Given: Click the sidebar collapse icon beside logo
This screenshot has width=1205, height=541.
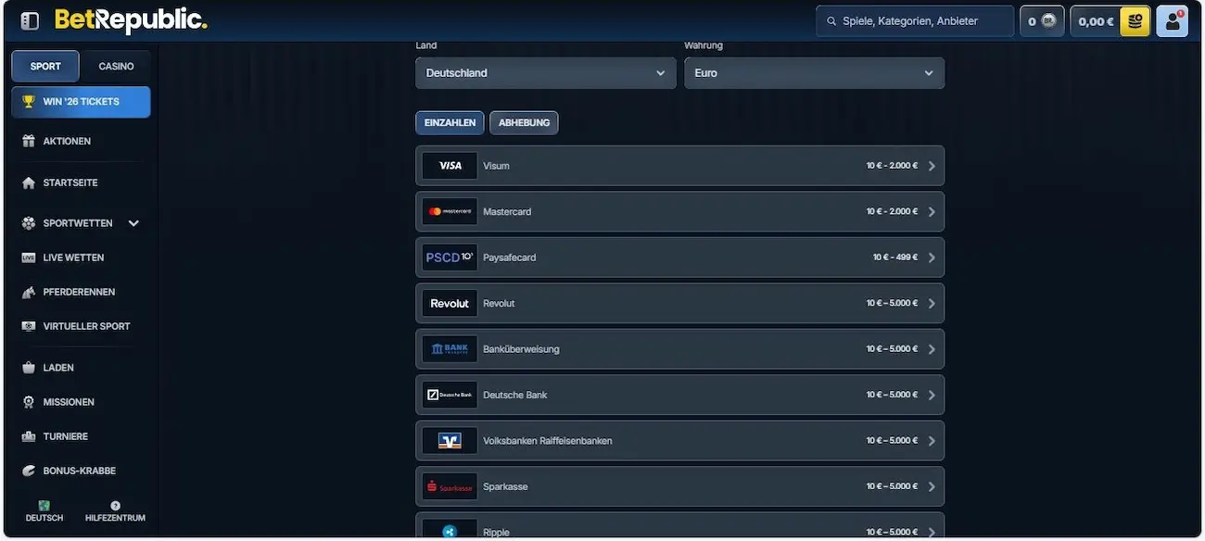Looking at the screenshot, I should 30,20.
